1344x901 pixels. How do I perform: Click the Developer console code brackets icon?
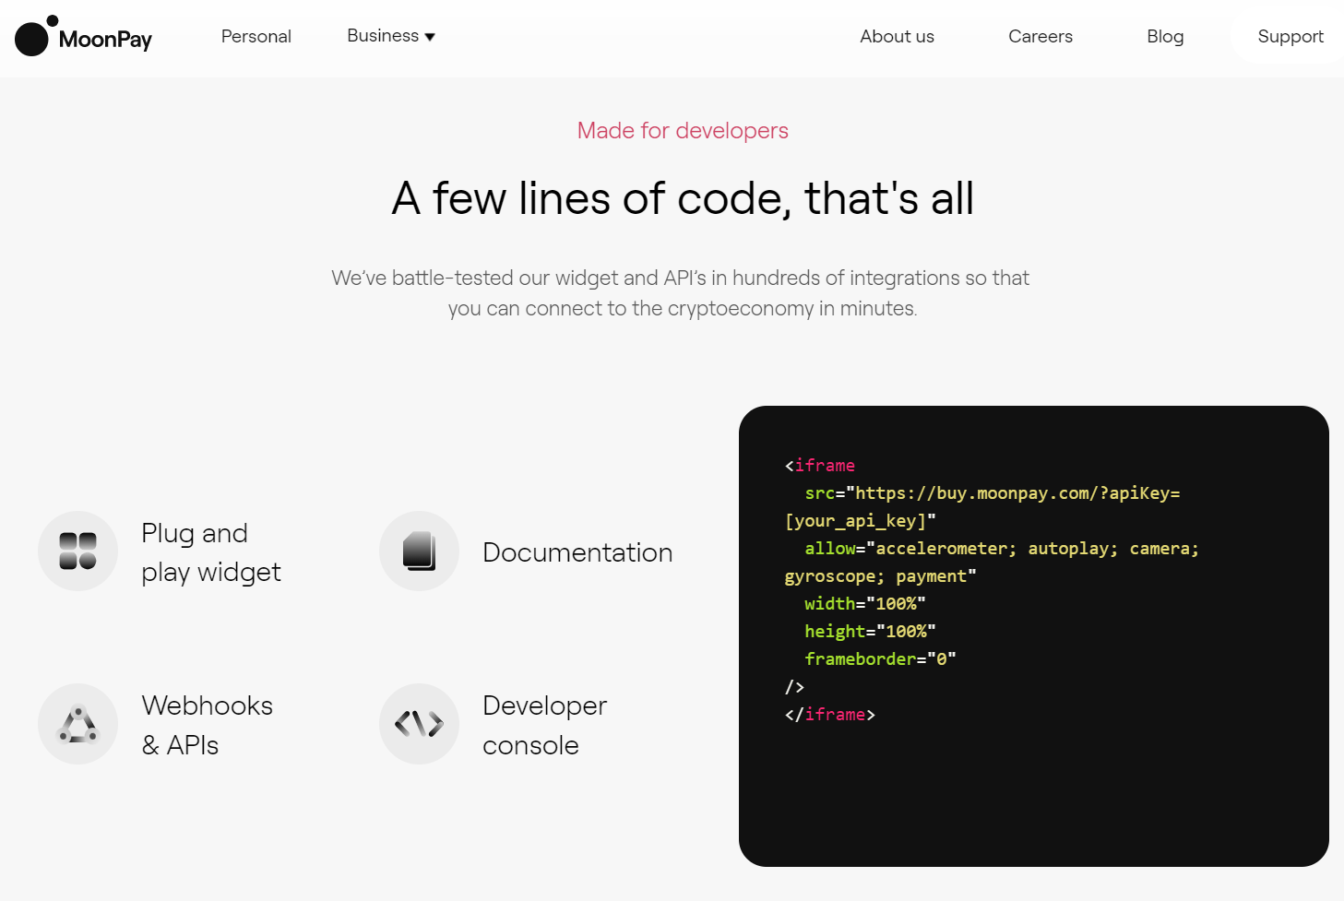point(419,724)
